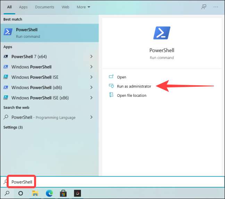The height and width of the screenshot is (199, 225).
Task: Click the Windows PowerShell ISE icon
Action: click(x=6, y=77)
